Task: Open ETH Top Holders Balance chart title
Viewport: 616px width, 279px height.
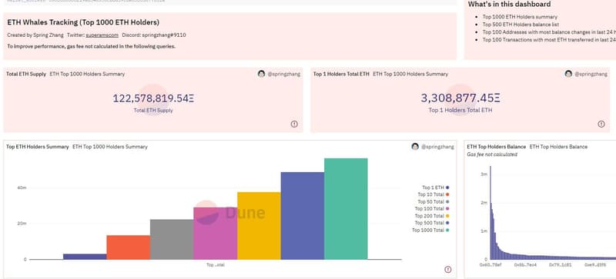Action: 496,147
